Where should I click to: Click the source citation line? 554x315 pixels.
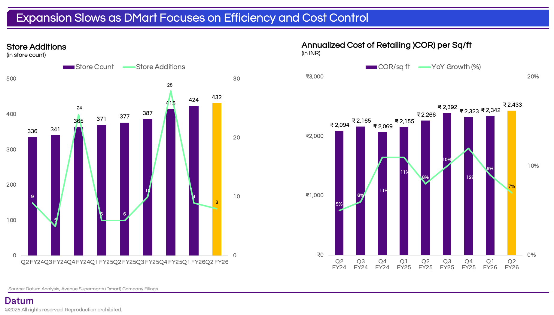coord(83,289)
